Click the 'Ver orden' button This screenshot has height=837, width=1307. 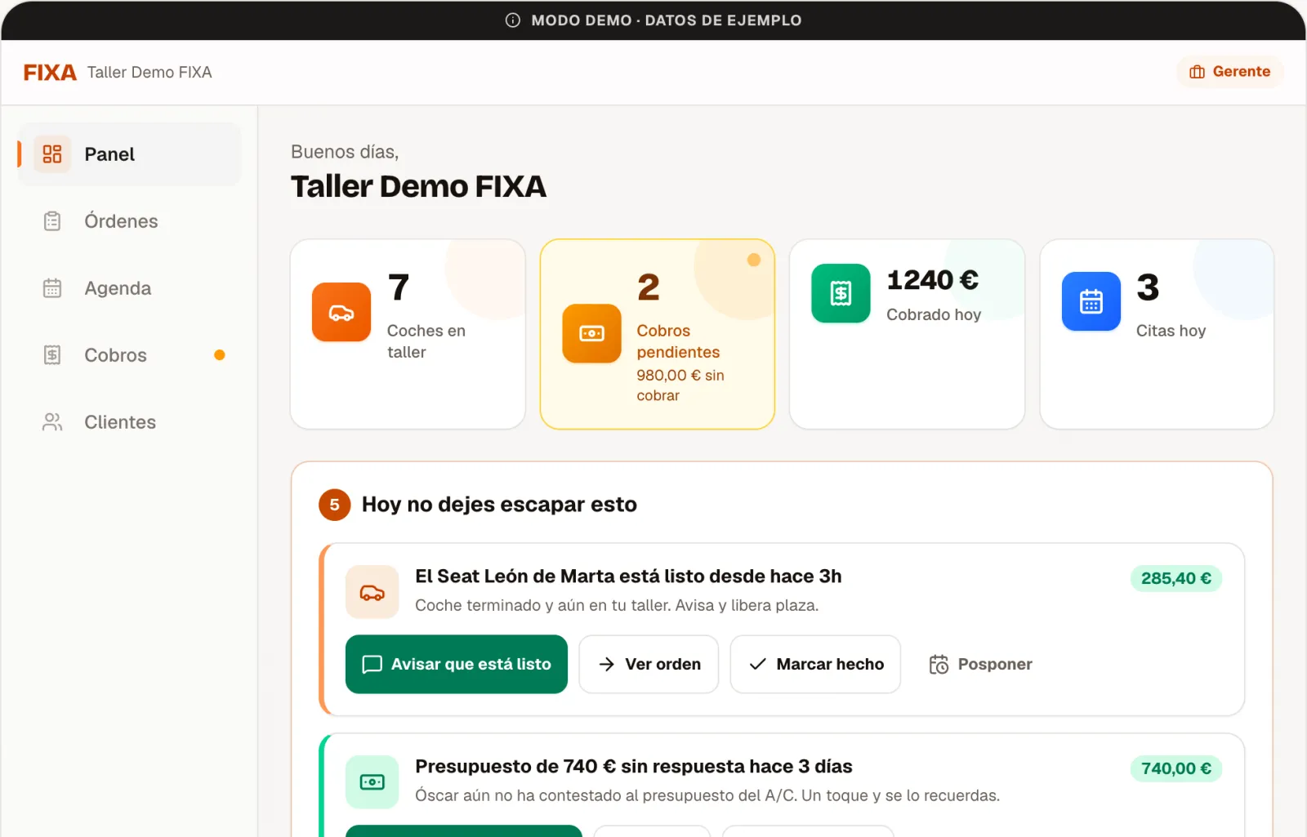tap(649, 664)
